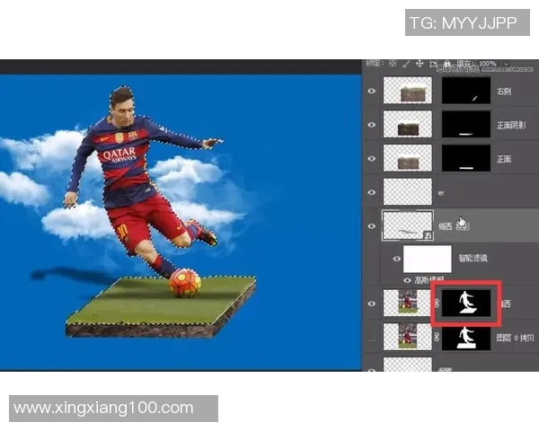Click the mask link chain on 图层 0 拷贝

pos(437,338)
